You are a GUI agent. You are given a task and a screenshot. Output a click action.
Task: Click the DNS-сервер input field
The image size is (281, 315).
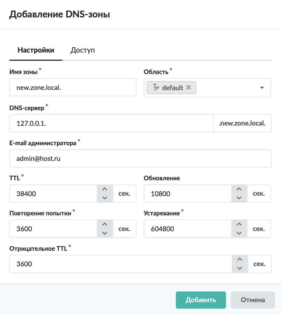click(x=111, y=123)
